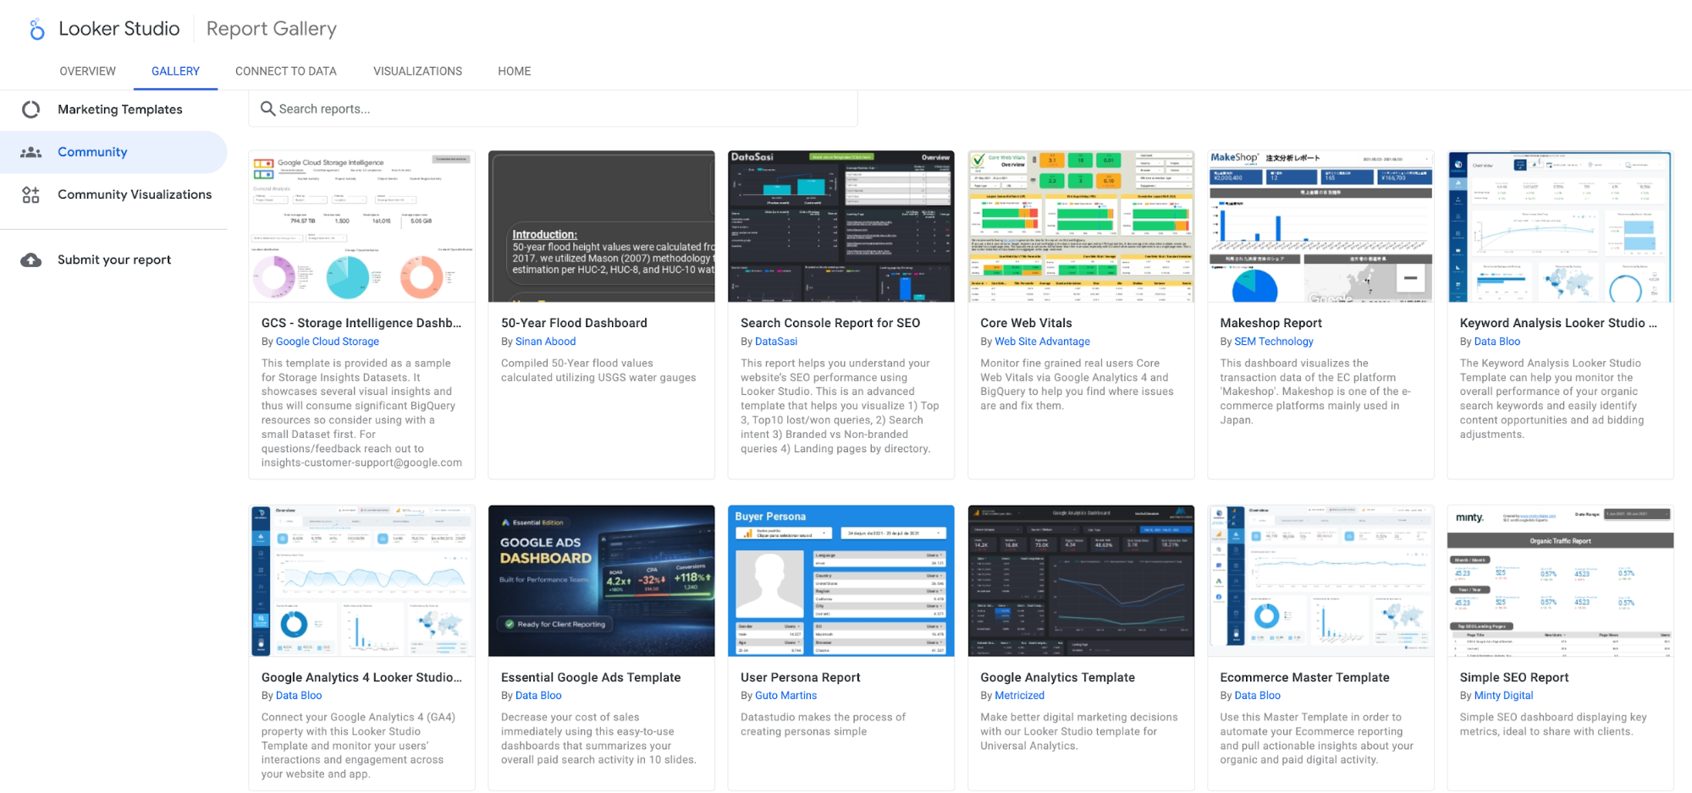Visit the Sinan Abood author link
Screen dimensions: 1692x793
click(545, 342)
